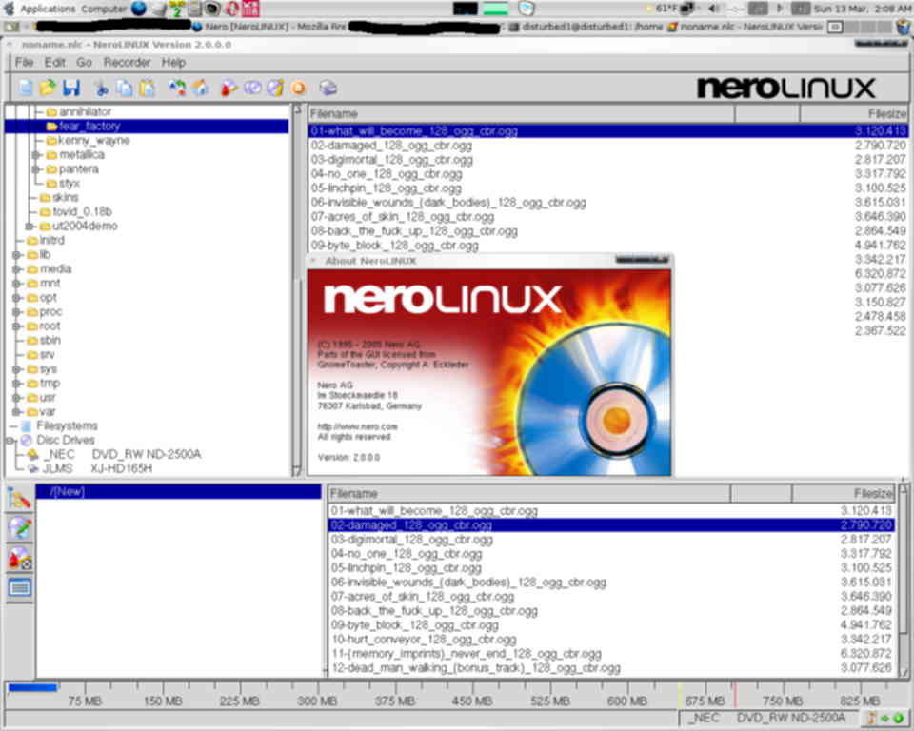Open the trash icon on the panel
Screen dimensions: 914x731
coord(904,27)
